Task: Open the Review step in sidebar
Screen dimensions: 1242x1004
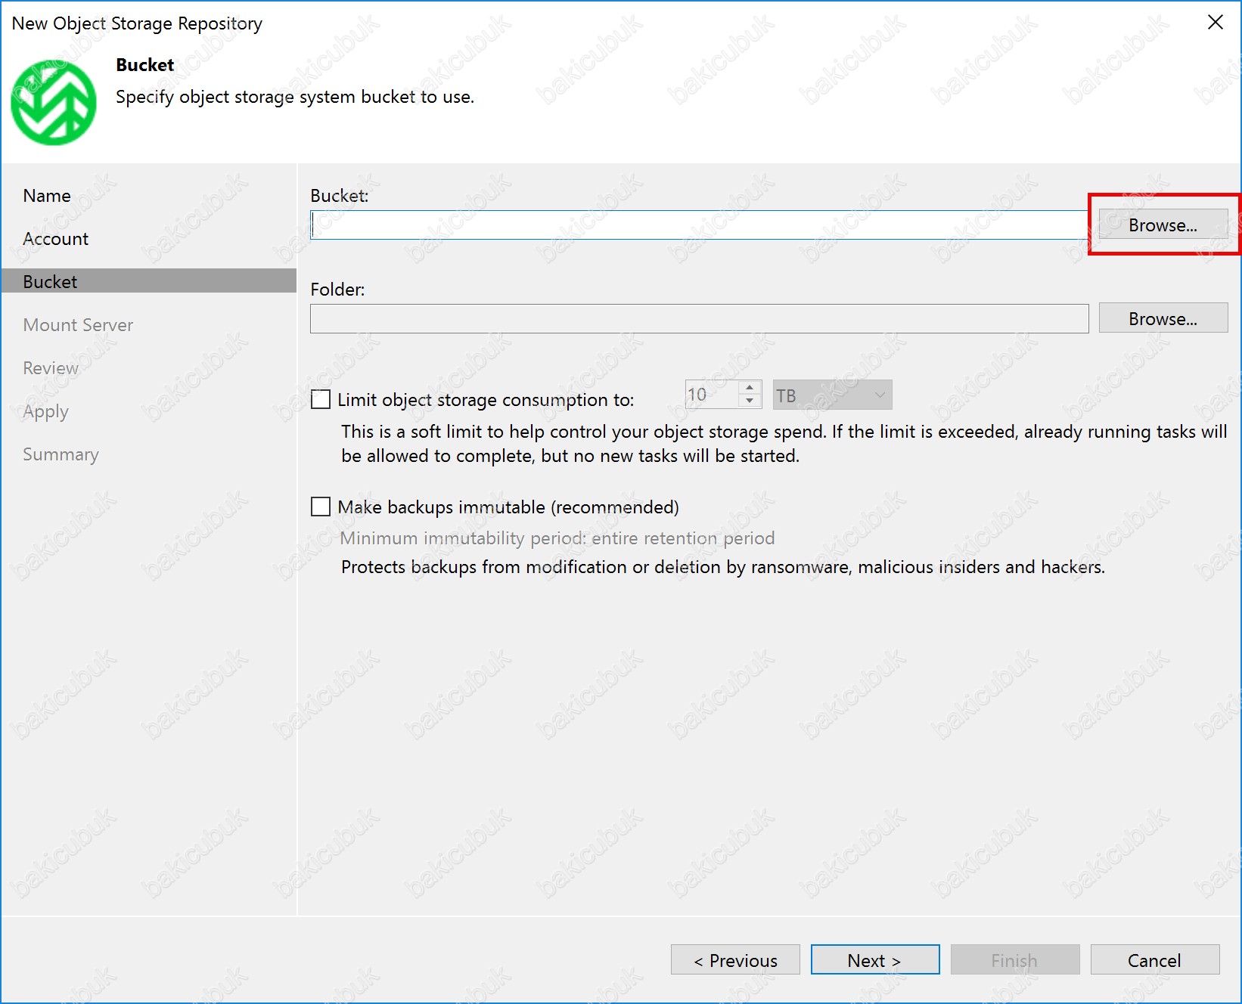Action: pos(51,368)
